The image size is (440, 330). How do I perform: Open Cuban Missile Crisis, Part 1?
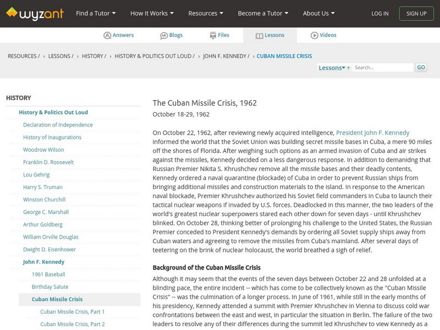73,312
